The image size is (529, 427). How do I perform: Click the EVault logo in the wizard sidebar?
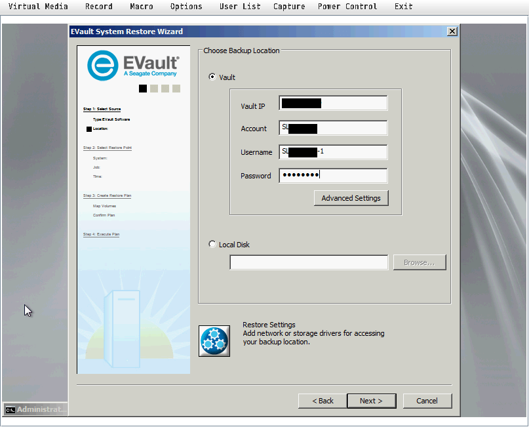point(133,66)
